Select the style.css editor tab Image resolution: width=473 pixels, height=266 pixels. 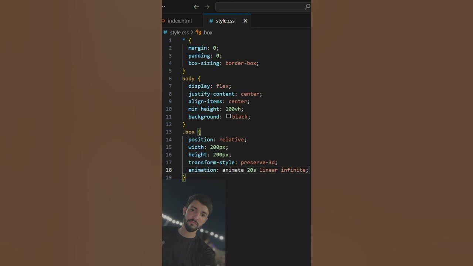pyautogui.click(x=225, y=21)
